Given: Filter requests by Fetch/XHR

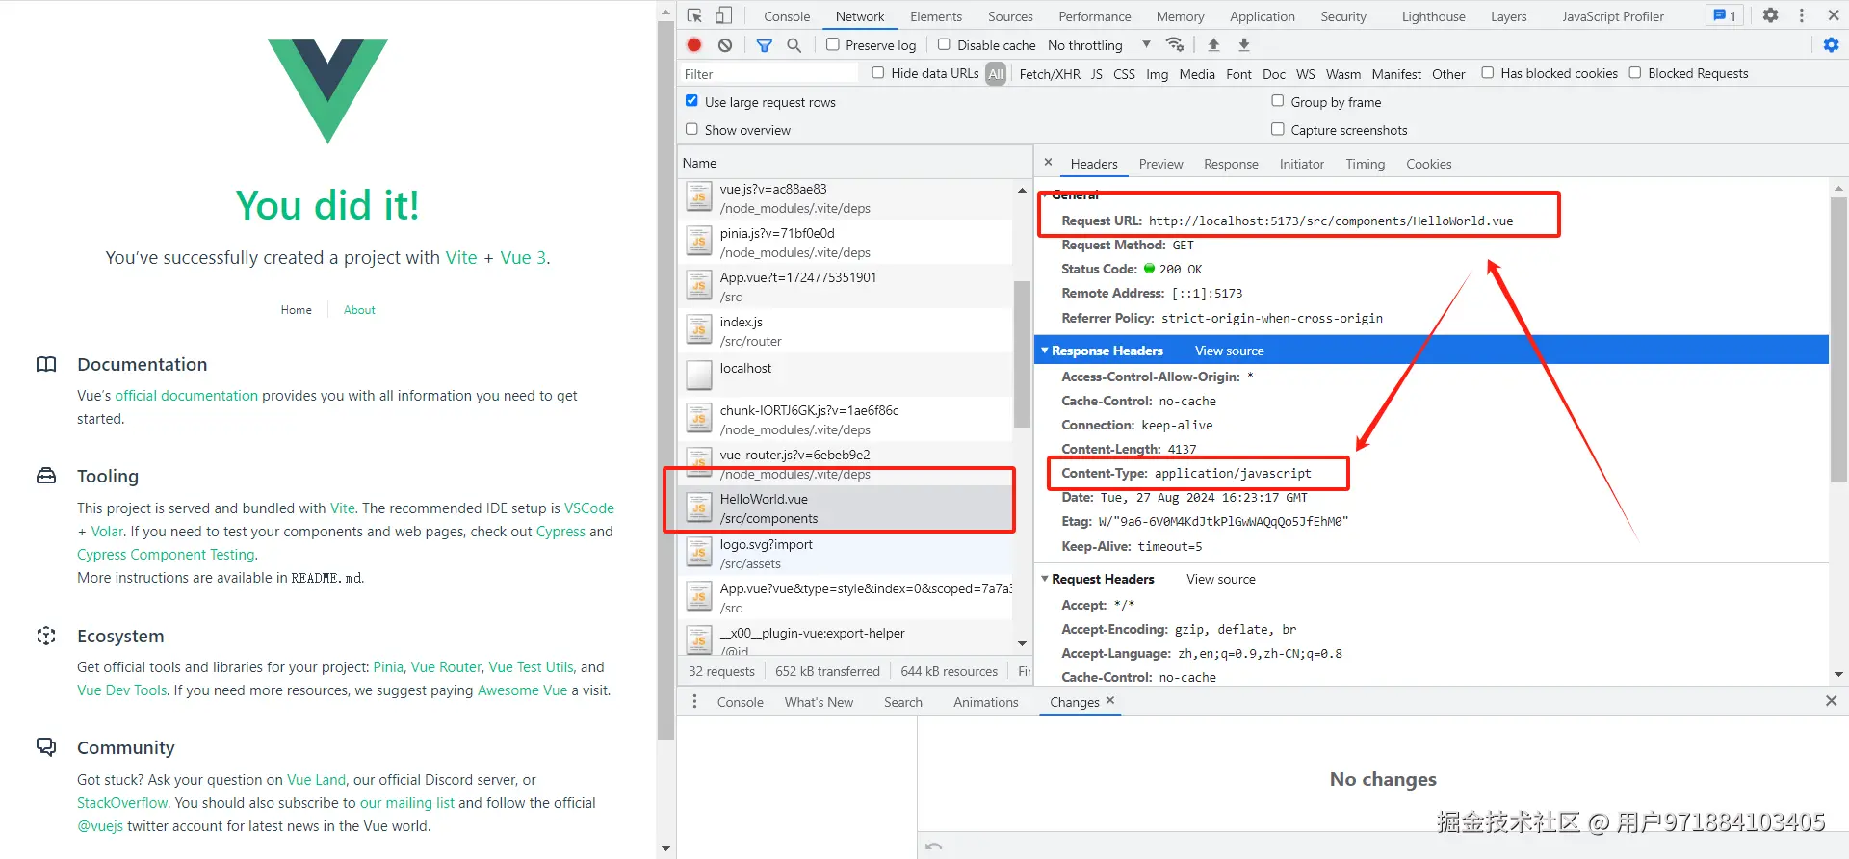Looking at the screenshot, I should coord(1050,74).
